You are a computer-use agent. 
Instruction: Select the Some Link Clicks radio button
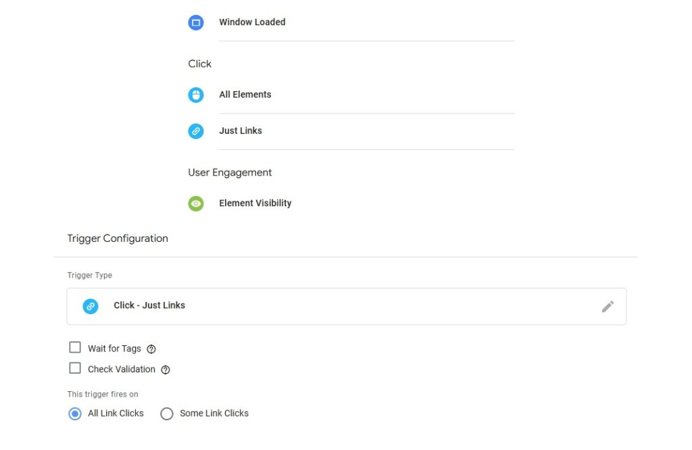(x=167, y=413)
